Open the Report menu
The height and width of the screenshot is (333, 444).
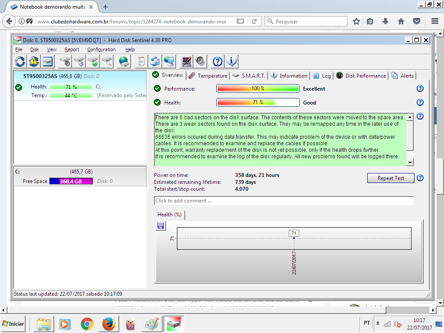pos(72,49)
